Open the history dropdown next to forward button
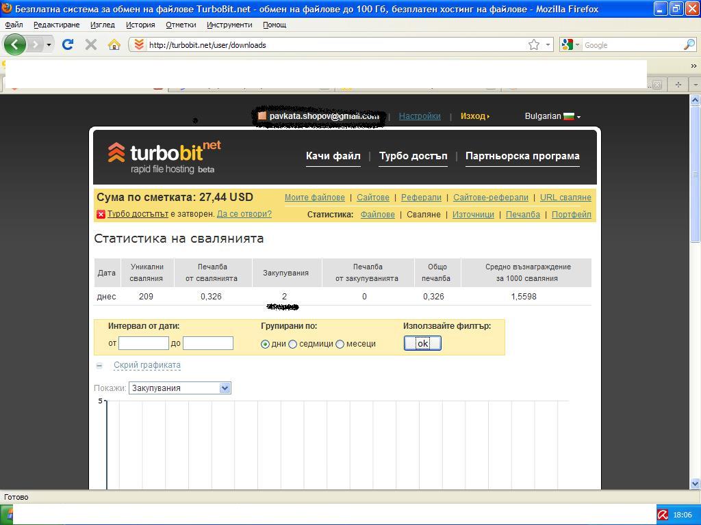The width and height of the screenshot is (701, 525). coord(49,44)
